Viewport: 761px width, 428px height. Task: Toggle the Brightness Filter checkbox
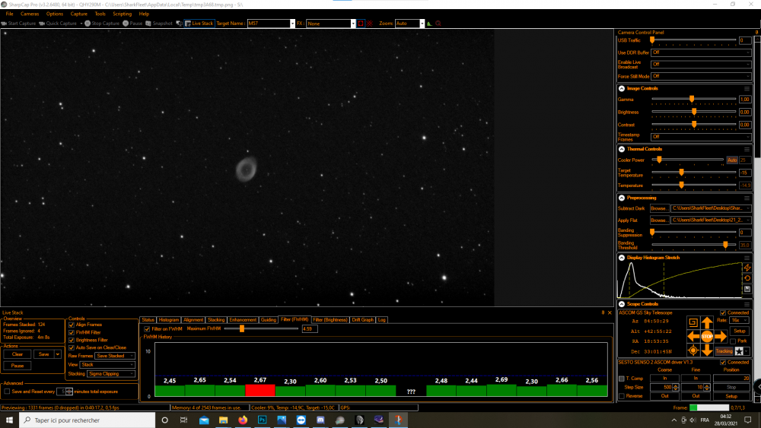[x=72, y=341]
